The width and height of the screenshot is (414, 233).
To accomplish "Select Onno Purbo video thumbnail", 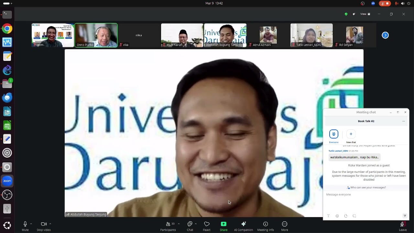I will click(x=96, y=35).
